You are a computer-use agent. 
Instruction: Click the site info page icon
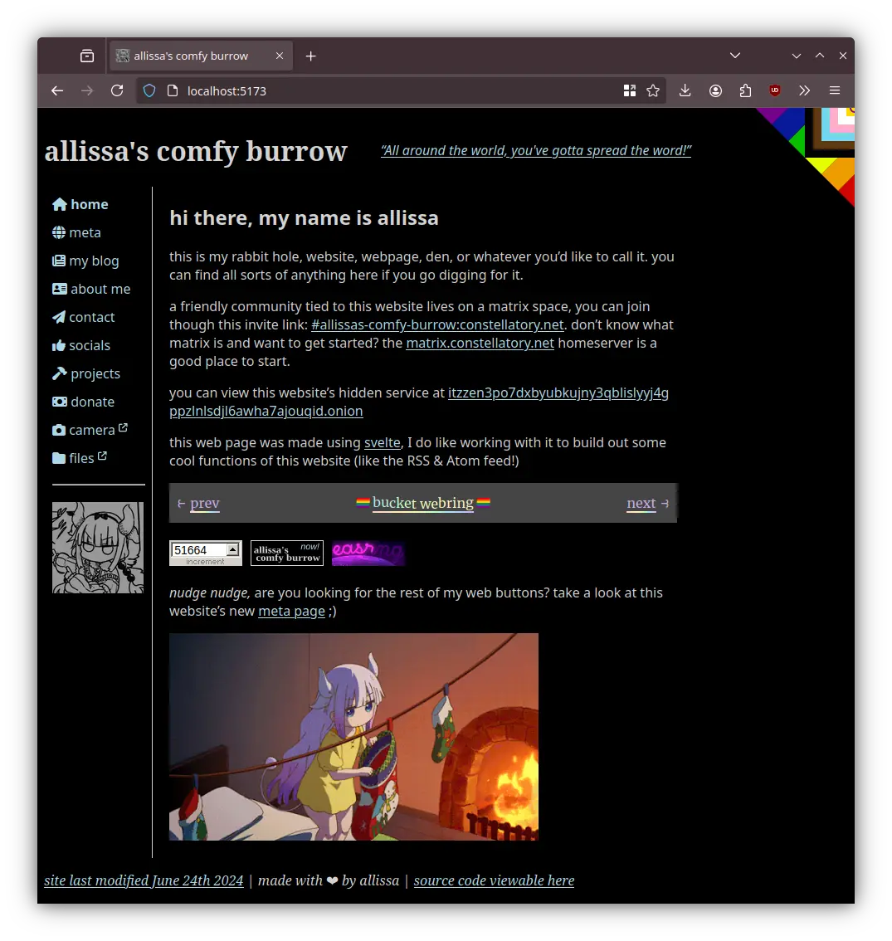173,90
